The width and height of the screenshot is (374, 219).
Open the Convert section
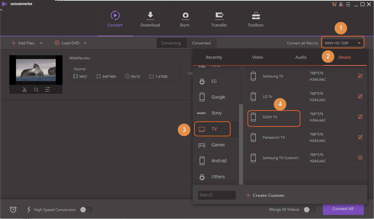(x=115, y=19)
